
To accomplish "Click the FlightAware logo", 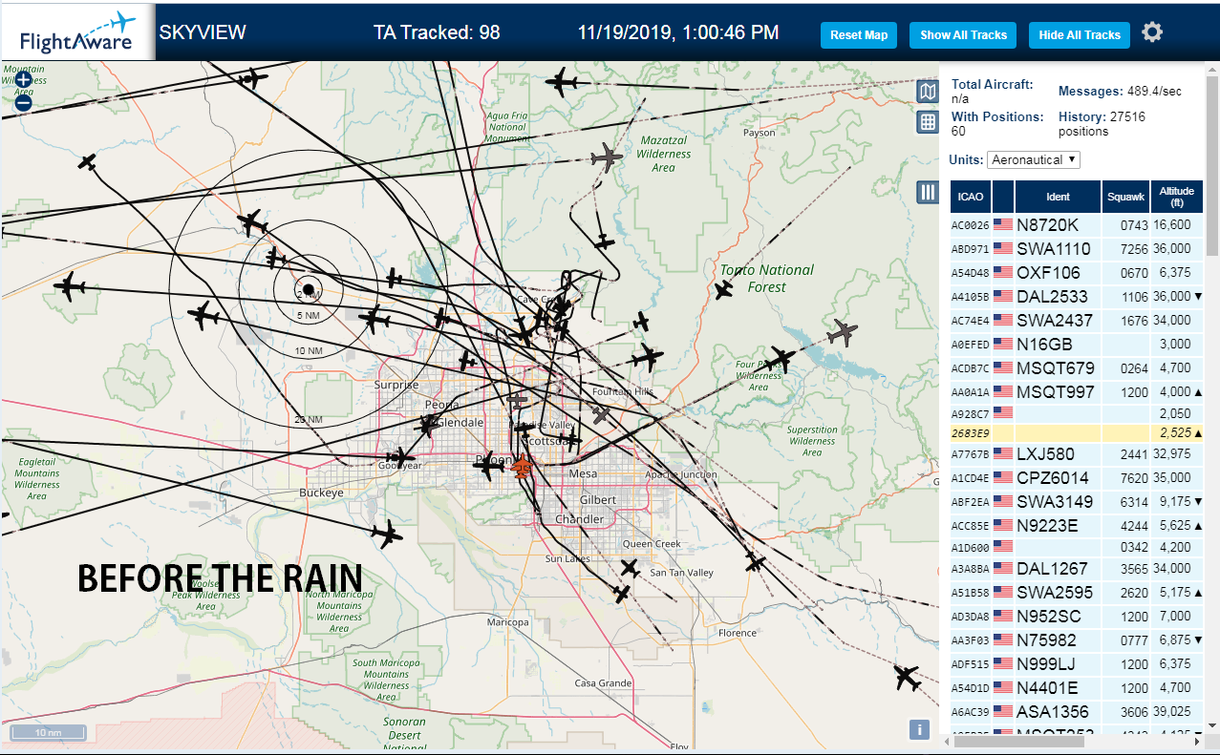I will pyautogui.click(x=78, y=32).
